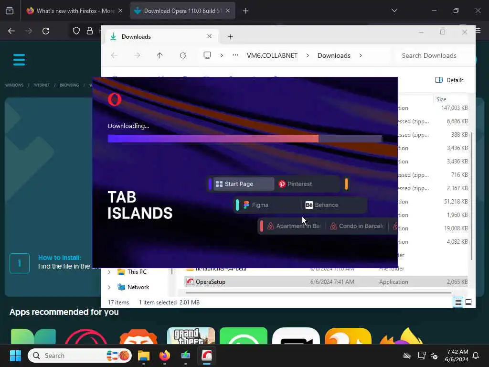
Task: Go back in Firefox
Action: point(11,31)
